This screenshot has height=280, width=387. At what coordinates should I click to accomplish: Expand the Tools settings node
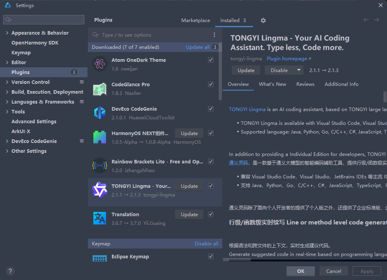pyautogui.click(x=7, y=112)
